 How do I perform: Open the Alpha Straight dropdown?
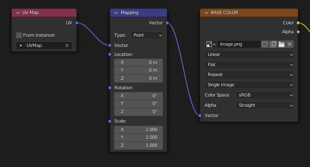(x=265, y=105)
